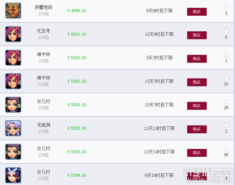The height and width of the screenshot is (185, 235).
Task: Open the 无底洞 name link
Action: point(44,125)
